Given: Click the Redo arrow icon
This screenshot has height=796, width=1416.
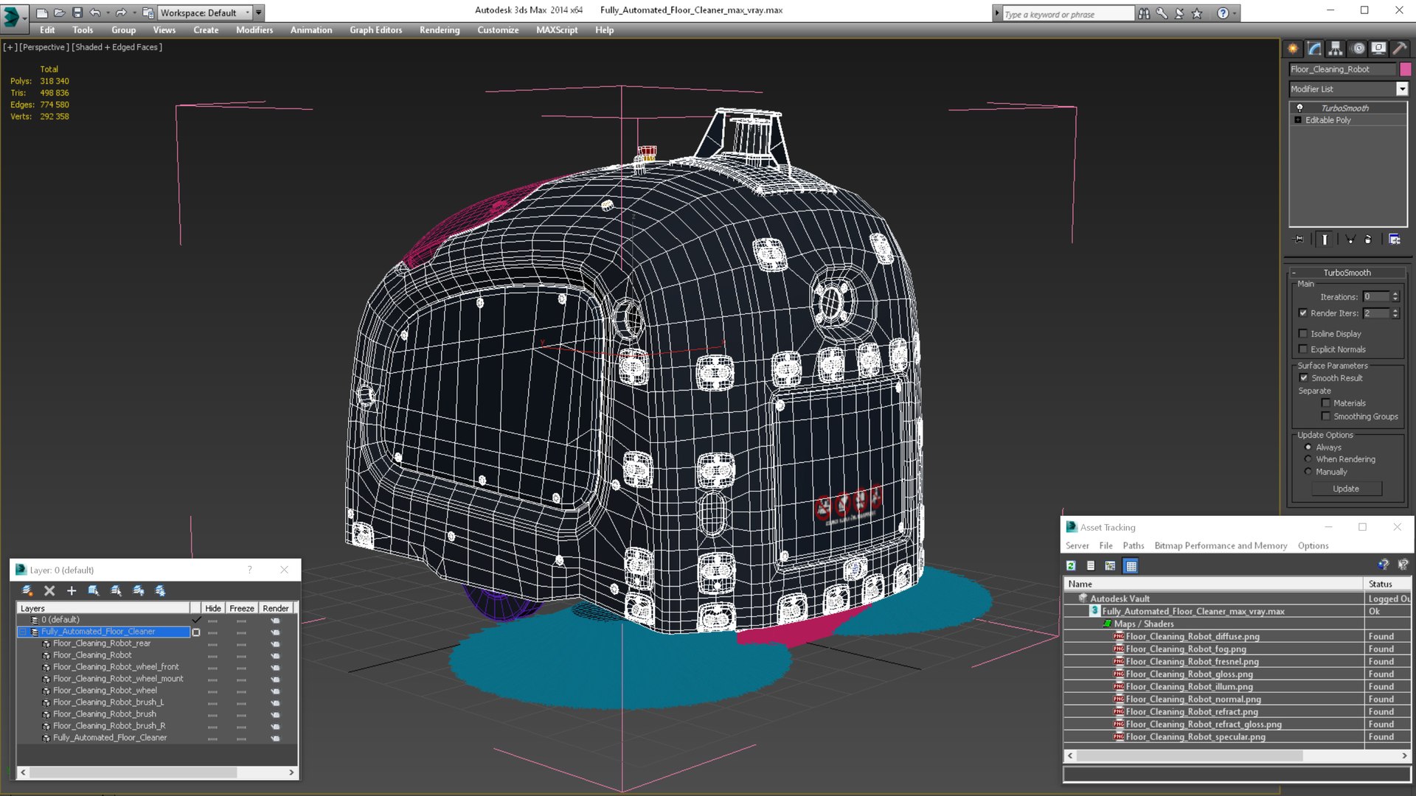Looking at the screenshot, I should point(121,13).
